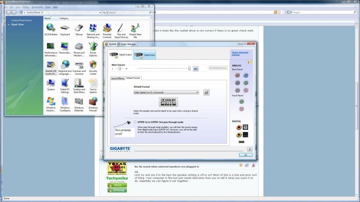
Task: Open the Control Panel address bar dropdown
Action: click(x=100, y=12)
